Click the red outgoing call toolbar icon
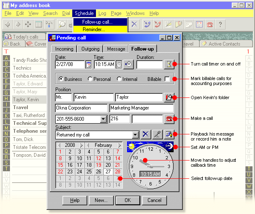 tap(157, 24)
